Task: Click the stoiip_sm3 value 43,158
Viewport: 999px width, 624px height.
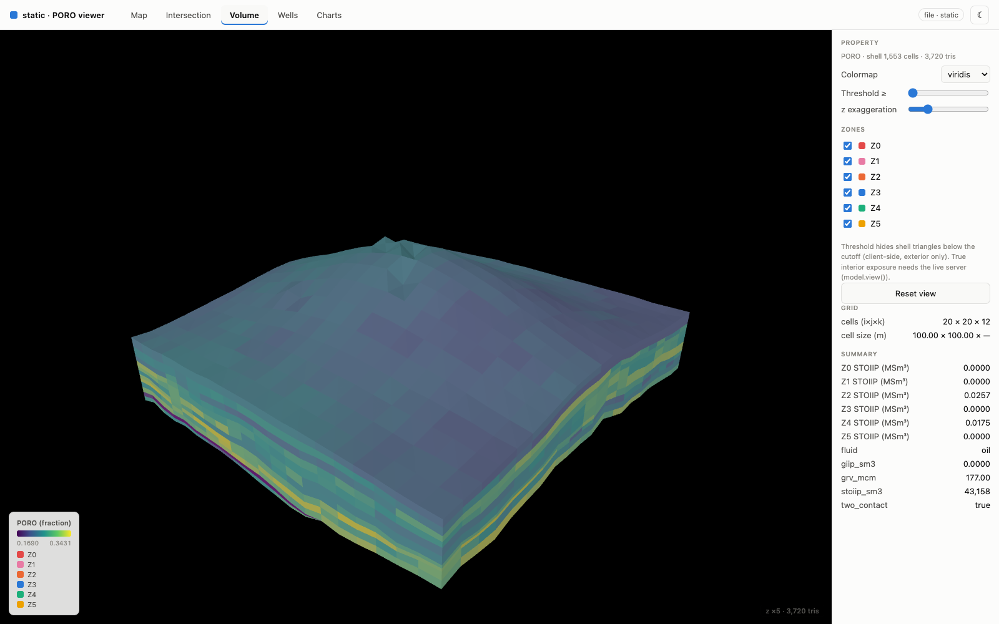Action: click(x=977, y=491)
